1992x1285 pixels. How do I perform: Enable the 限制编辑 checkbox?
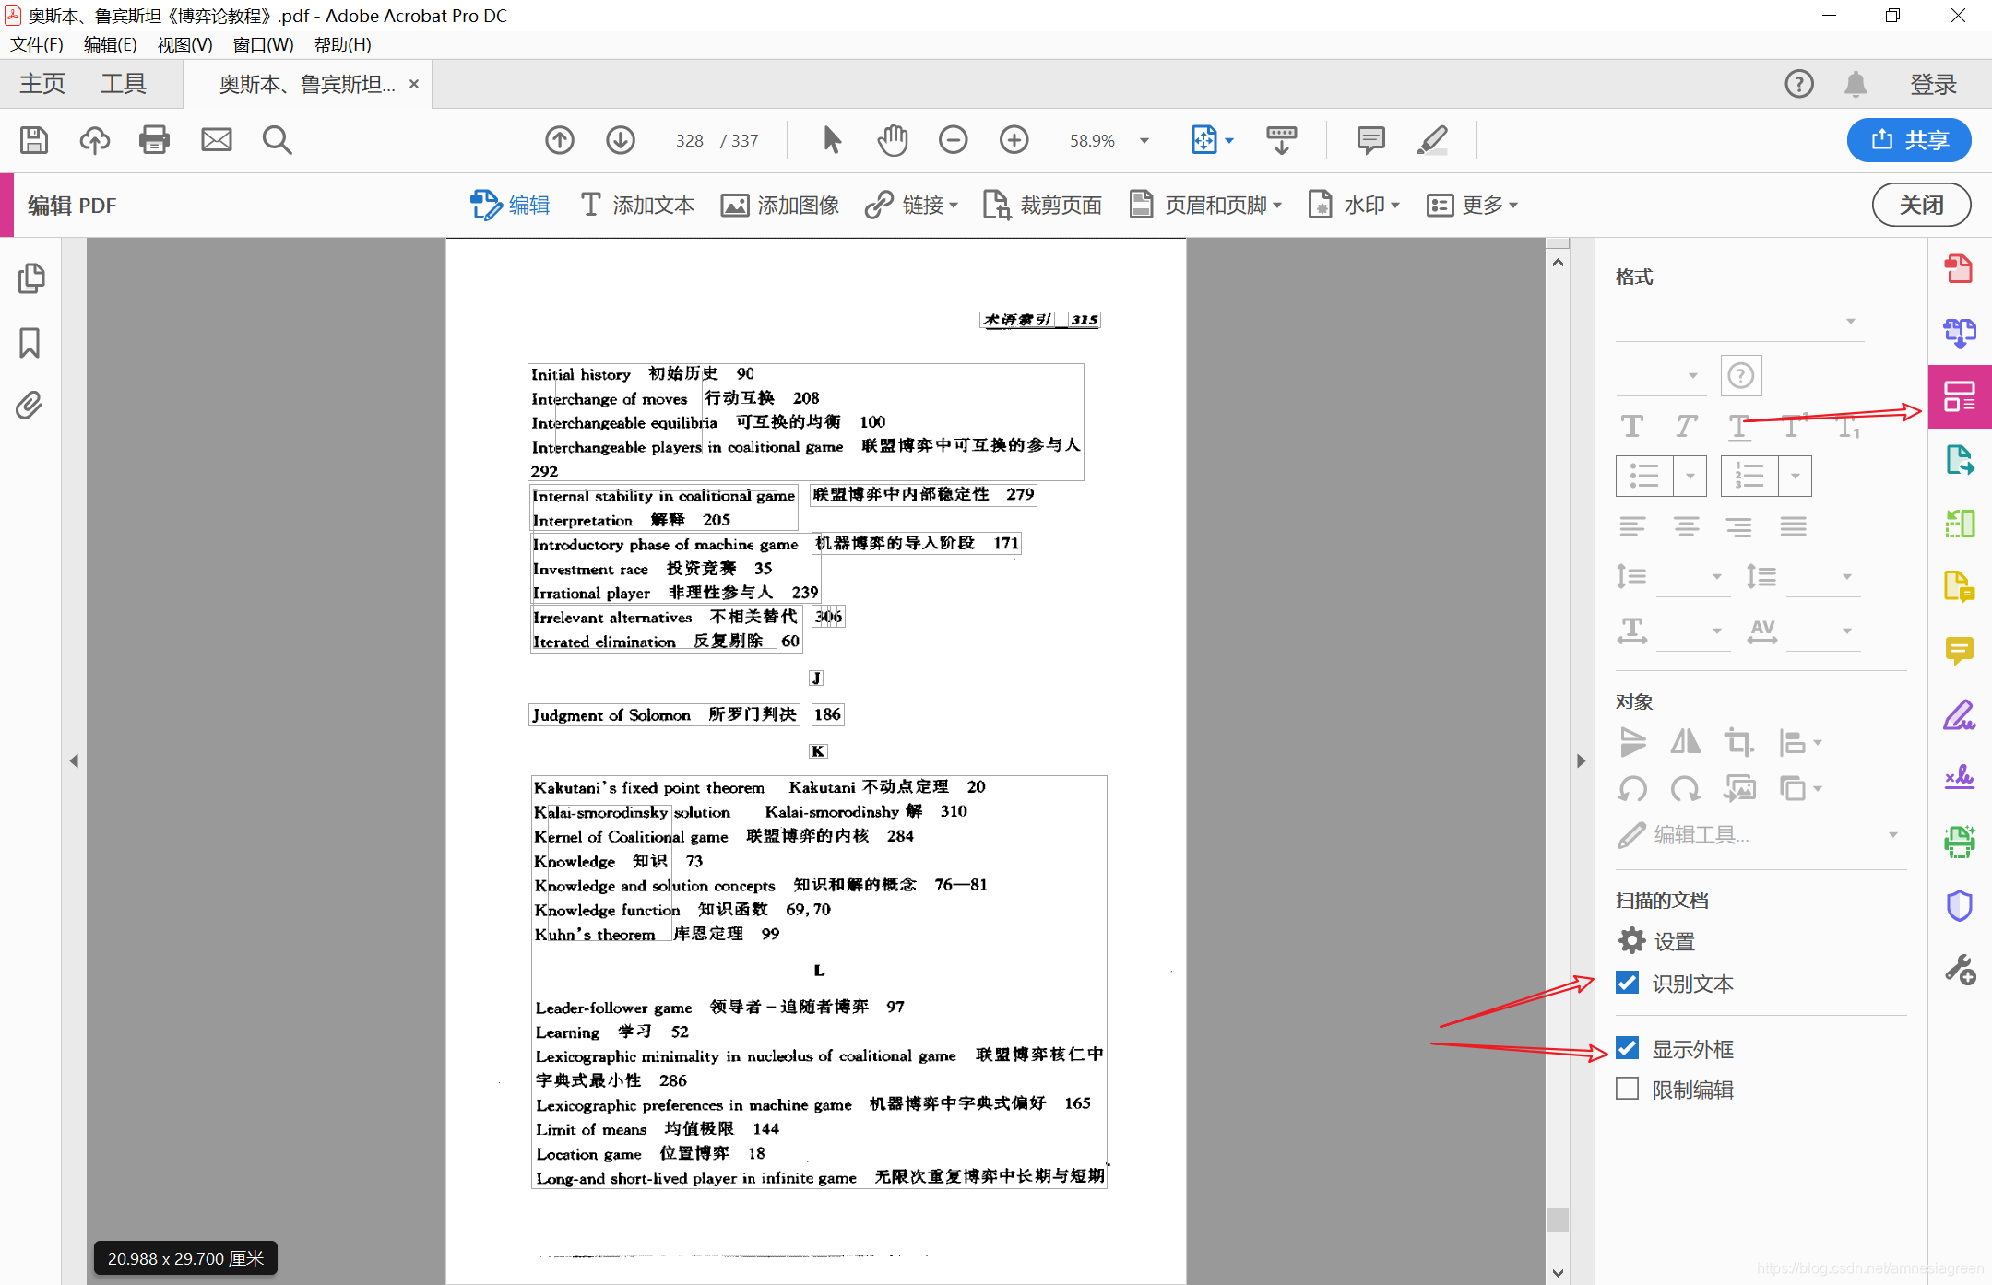point(1628,1089)
